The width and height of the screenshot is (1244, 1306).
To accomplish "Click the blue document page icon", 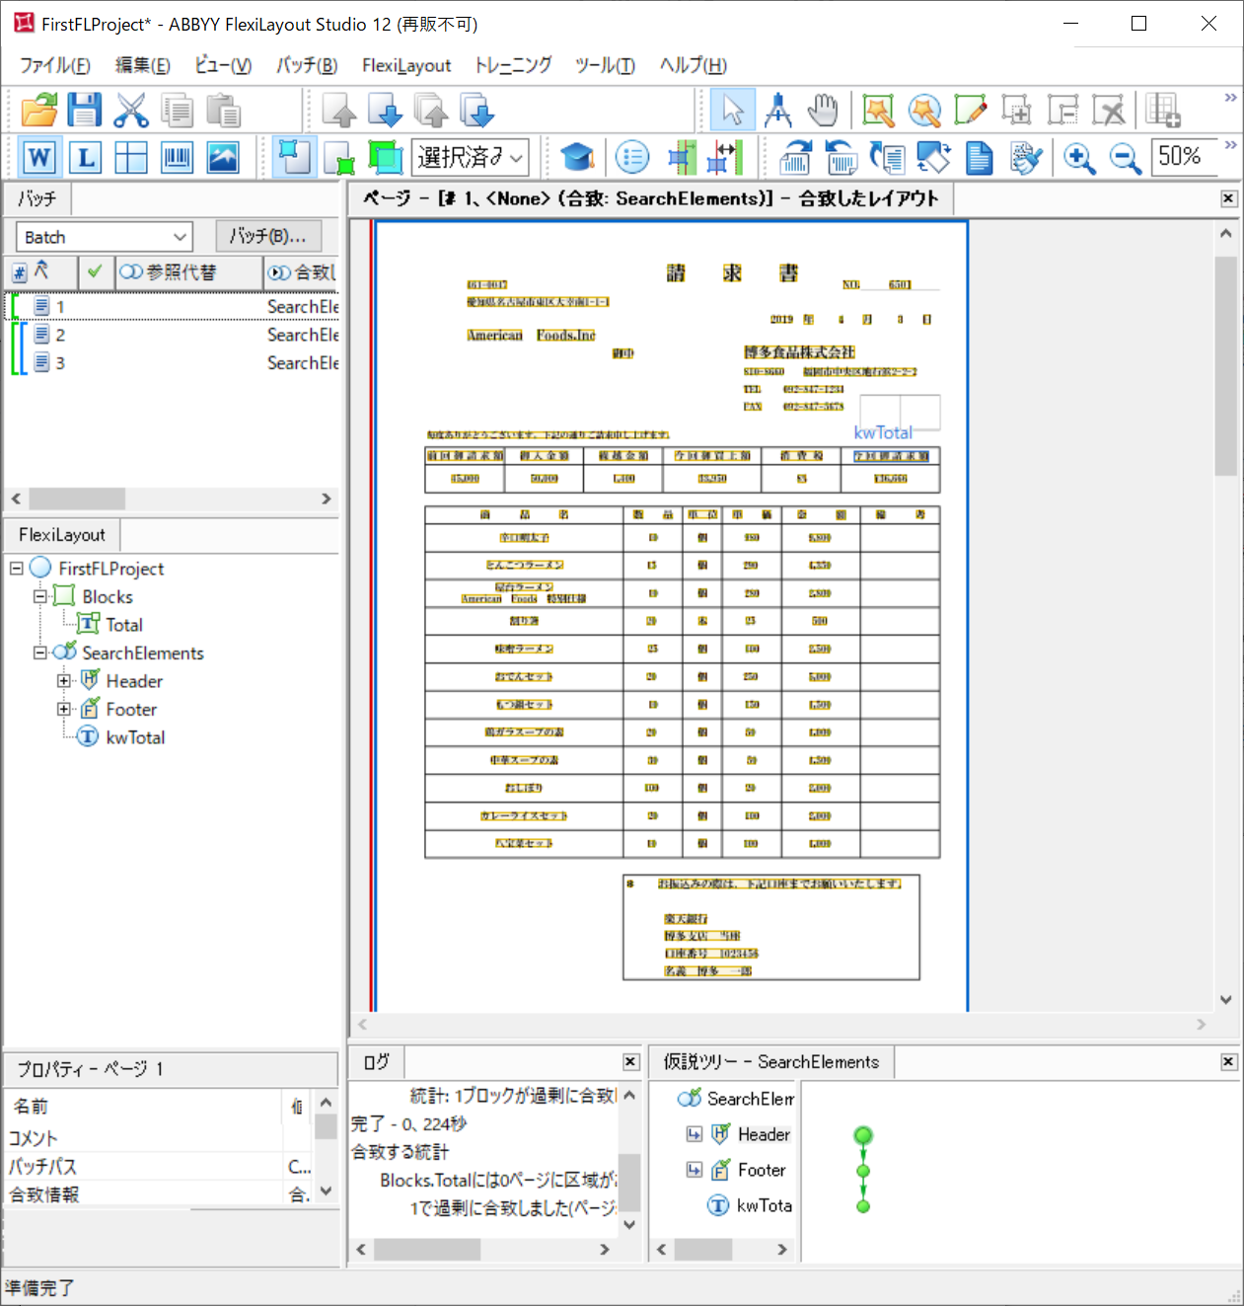I will 980,157.
